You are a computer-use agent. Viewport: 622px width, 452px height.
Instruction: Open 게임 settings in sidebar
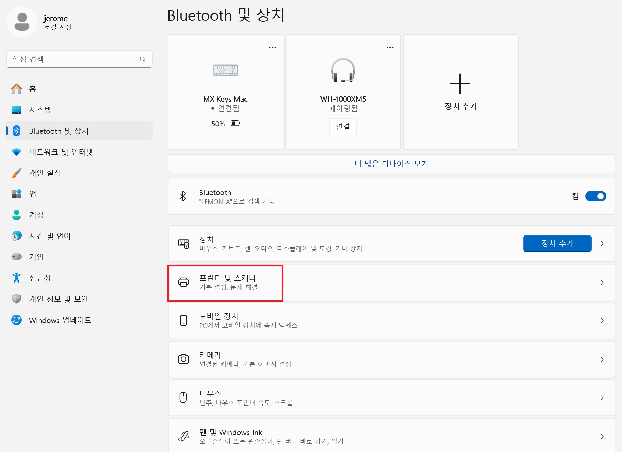click(80, 257)
